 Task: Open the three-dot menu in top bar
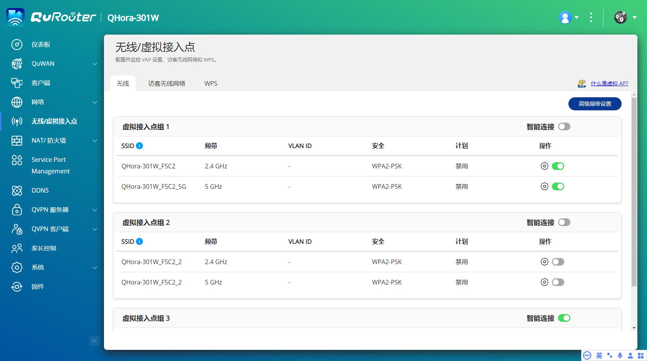591,17
